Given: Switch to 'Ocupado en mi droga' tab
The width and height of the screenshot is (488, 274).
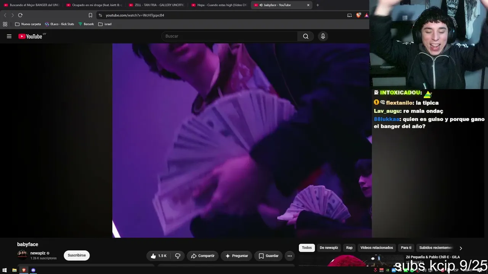Looking at the screenshot, I should tap(94, 5).
